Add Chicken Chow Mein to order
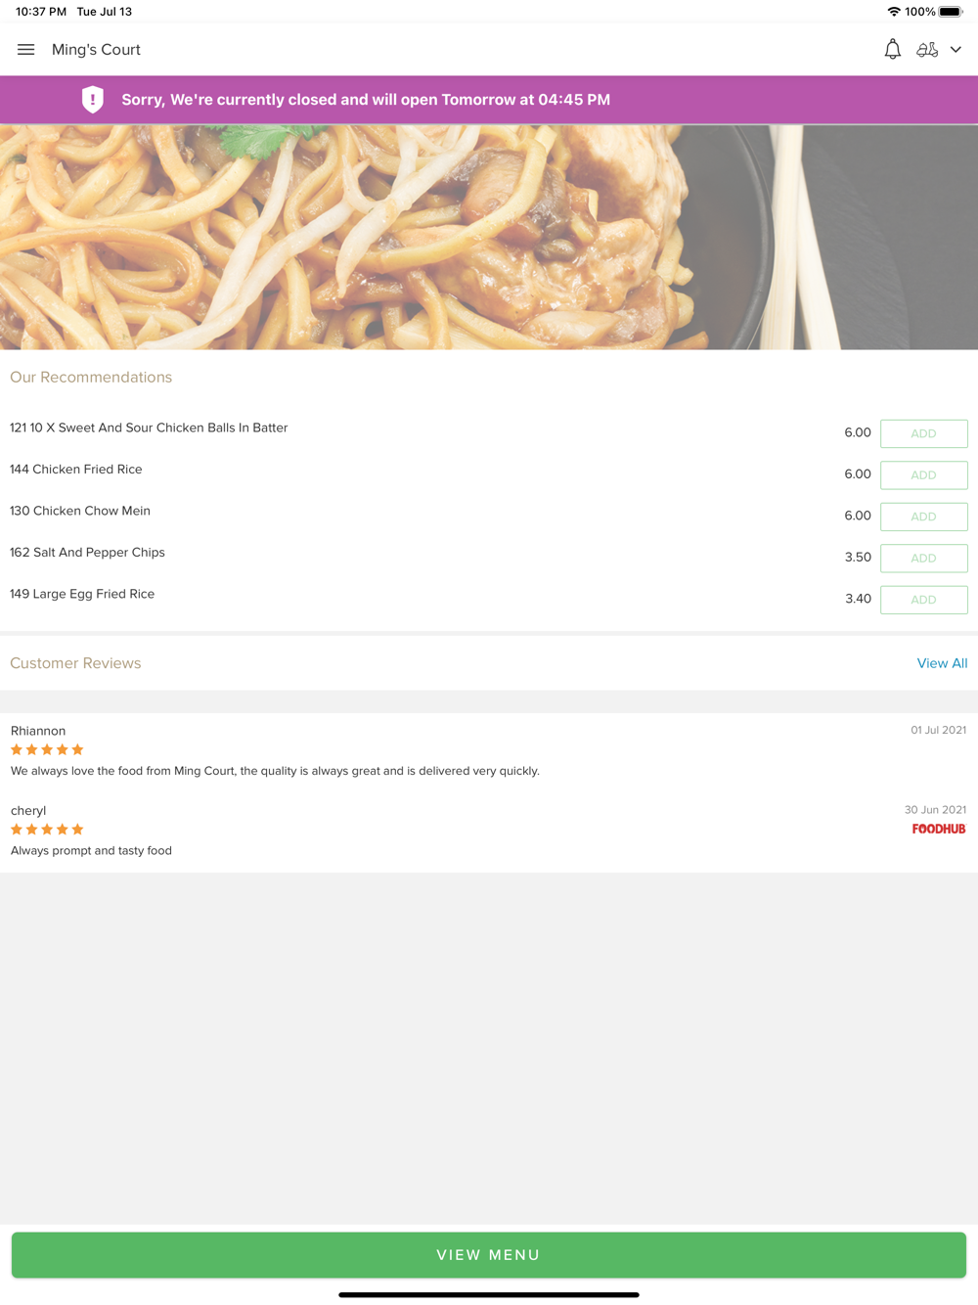Viewport: 978px width, 1305px height. (923, 517)
